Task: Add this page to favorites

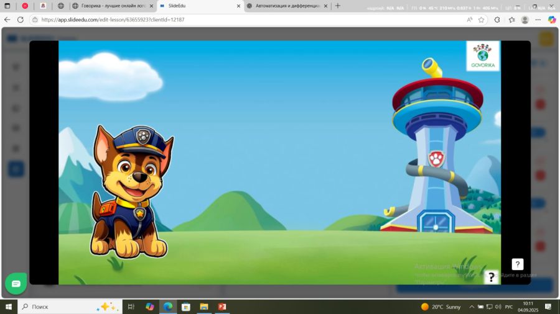Action: pyautogui.click(x=481, y=20)
